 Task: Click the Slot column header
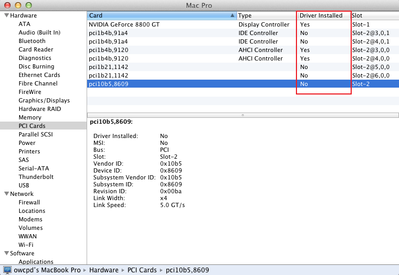[372, 16]
